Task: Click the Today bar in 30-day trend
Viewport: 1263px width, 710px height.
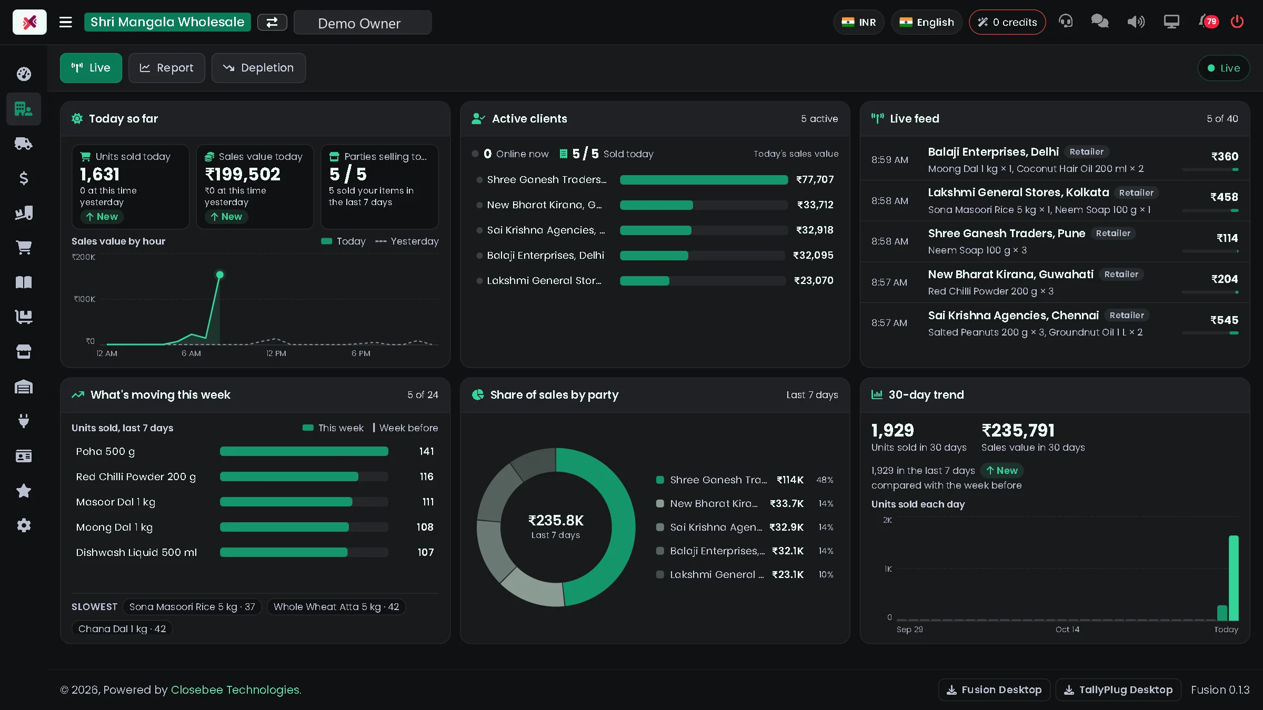Action: point(1234,577)
